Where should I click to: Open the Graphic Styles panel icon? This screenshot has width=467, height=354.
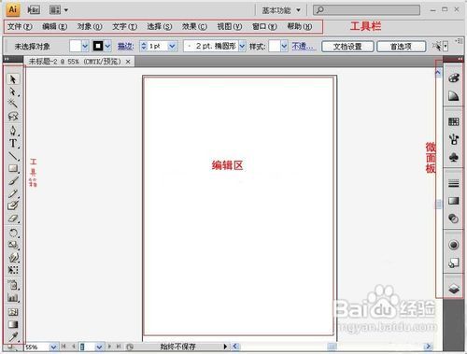tap(453, 263)
